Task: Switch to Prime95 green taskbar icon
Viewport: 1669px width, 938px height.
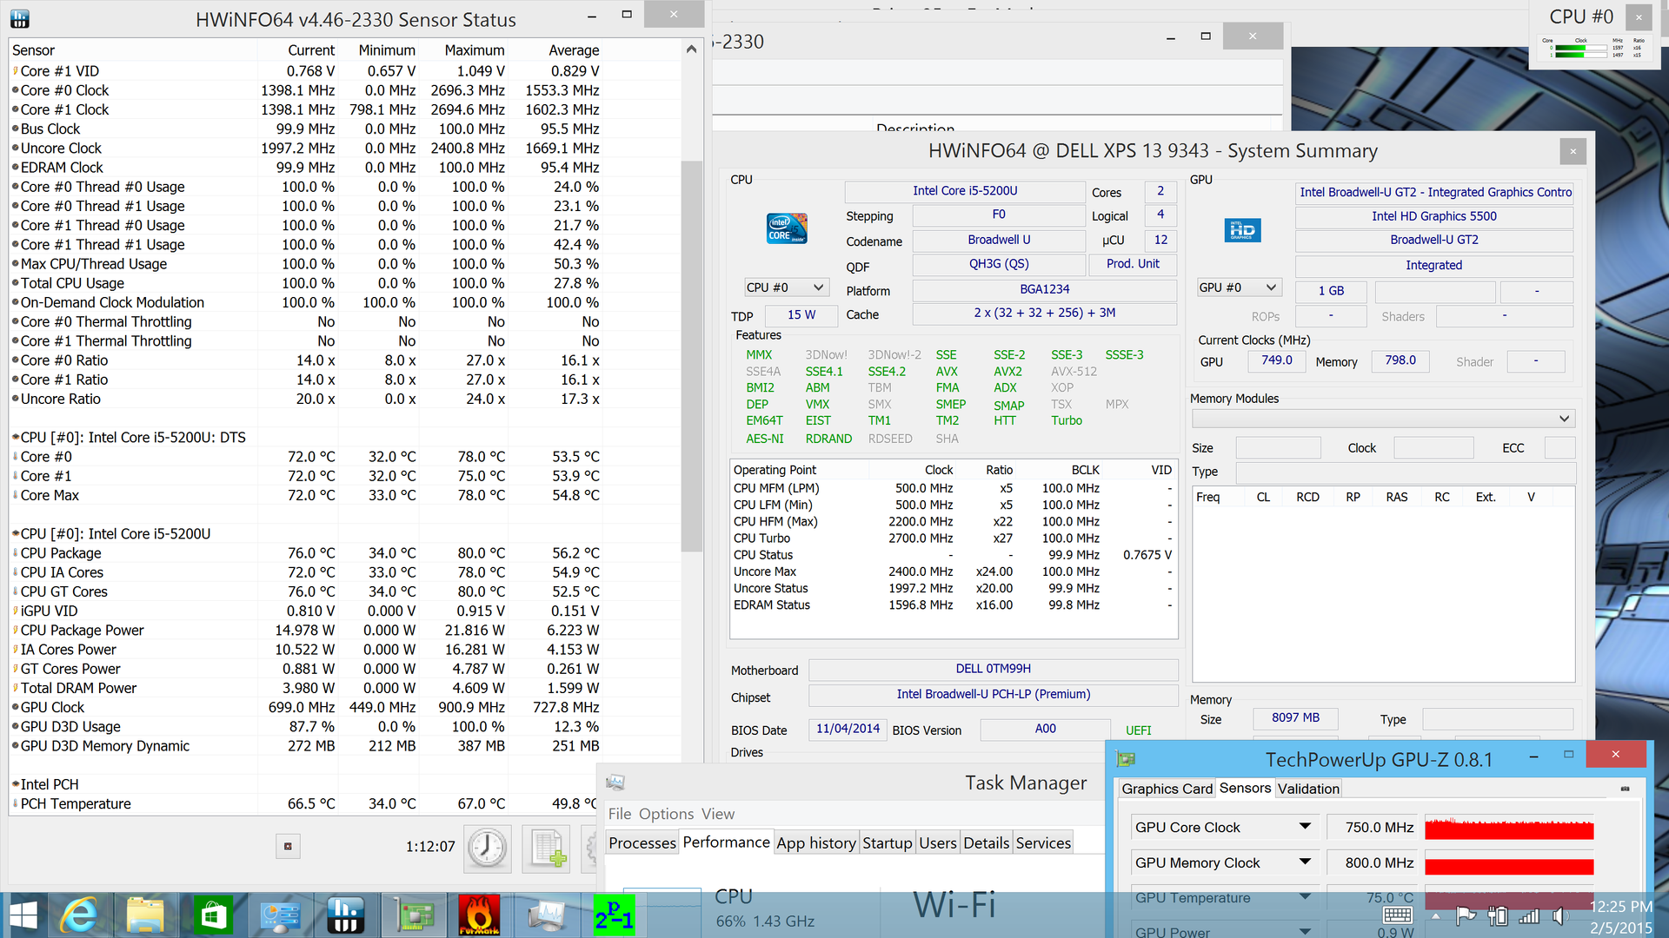Action: [x=614, y=915]
